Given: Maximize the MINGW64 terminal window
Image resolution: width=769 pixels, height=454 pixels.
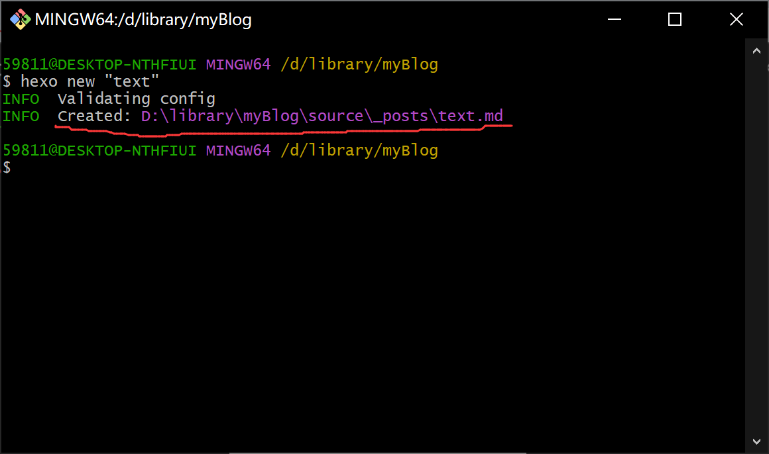Looking at the screenshot, I should click(x=675, y=20).
